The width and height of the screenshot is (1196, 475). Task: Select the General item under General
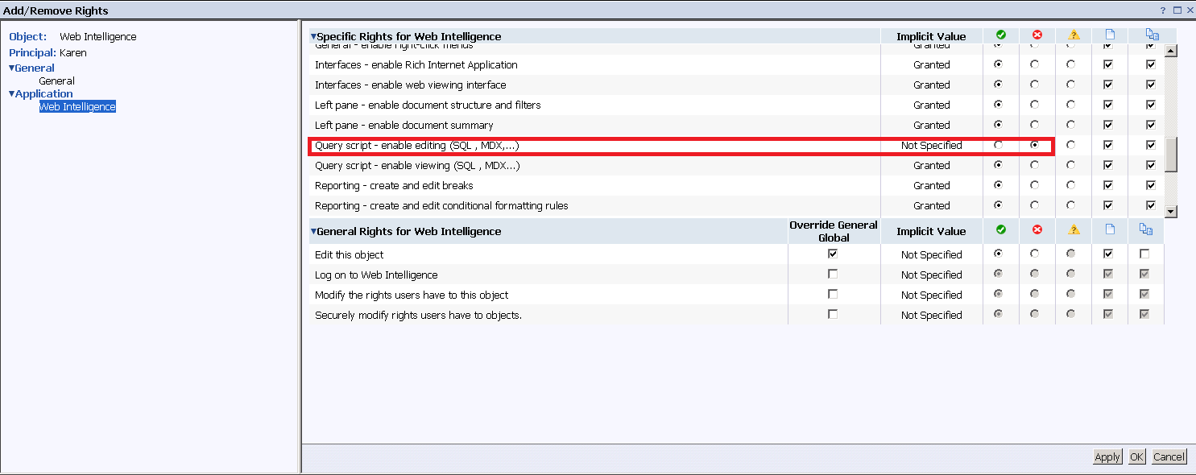pos(56,81)
